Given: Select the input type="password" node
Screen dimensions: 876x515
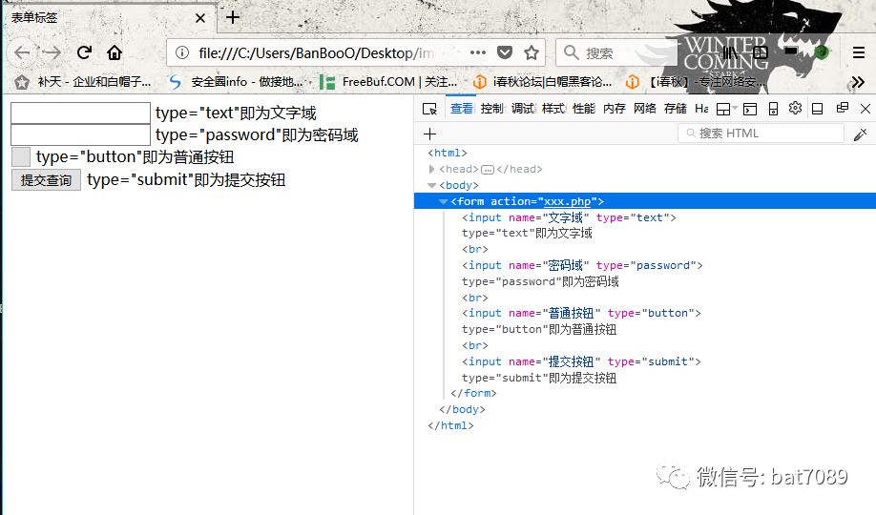Looking at the screenshot, I should 581,265.
